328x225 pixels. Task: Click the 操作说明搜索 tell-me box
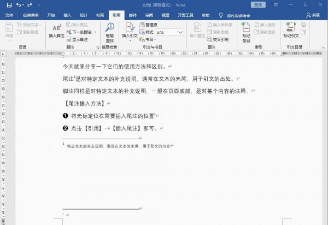click(x=238, y=15)
